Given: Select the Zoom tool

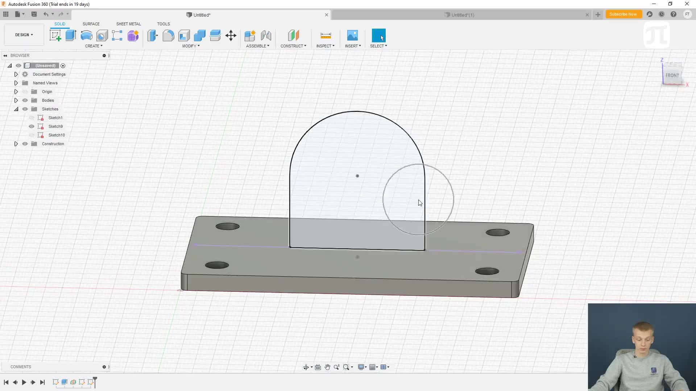Looking at the screenshot, I should tap(337, 367).
